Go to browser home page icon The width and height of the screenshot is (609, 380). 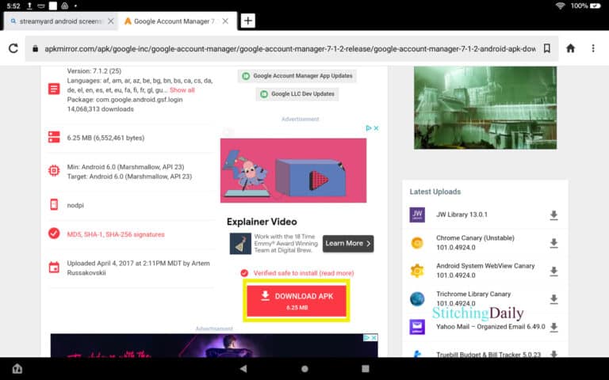point(570,48)
